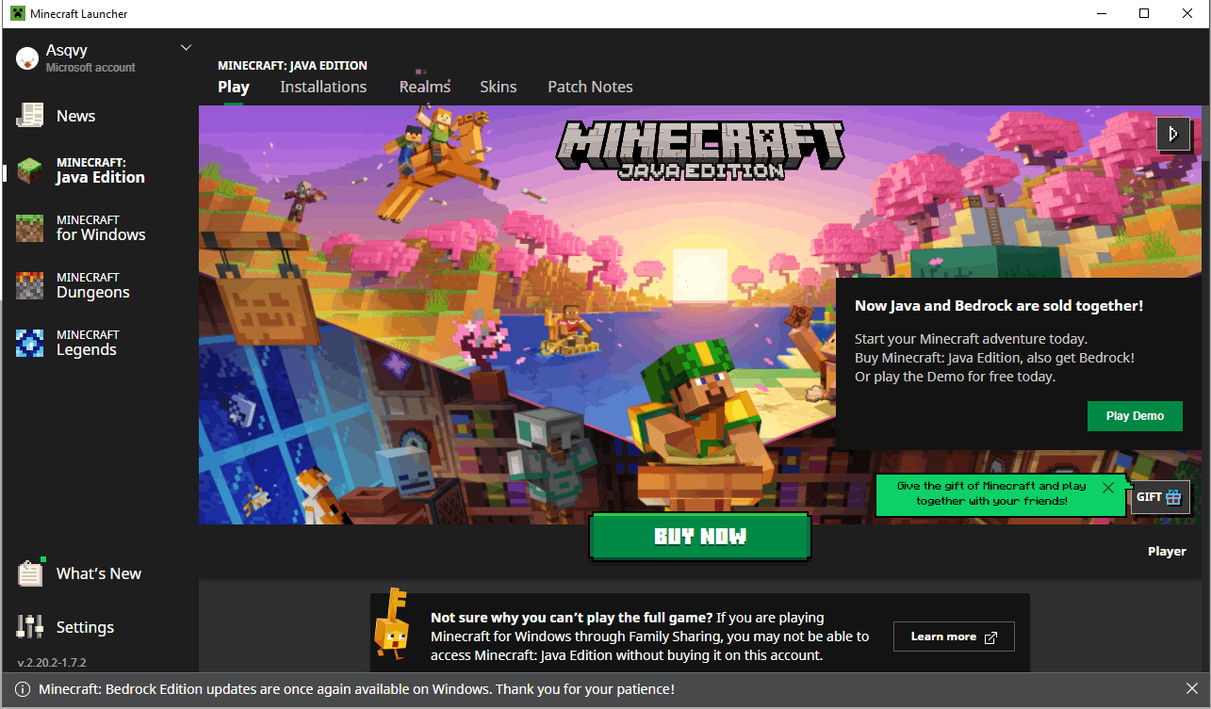Click the green BUY NOW button
This screenshot has height=709, width=1211.
point(700,537)
